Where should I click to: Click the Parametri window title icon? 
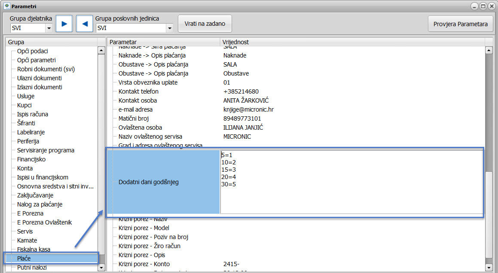coord(7,6)
